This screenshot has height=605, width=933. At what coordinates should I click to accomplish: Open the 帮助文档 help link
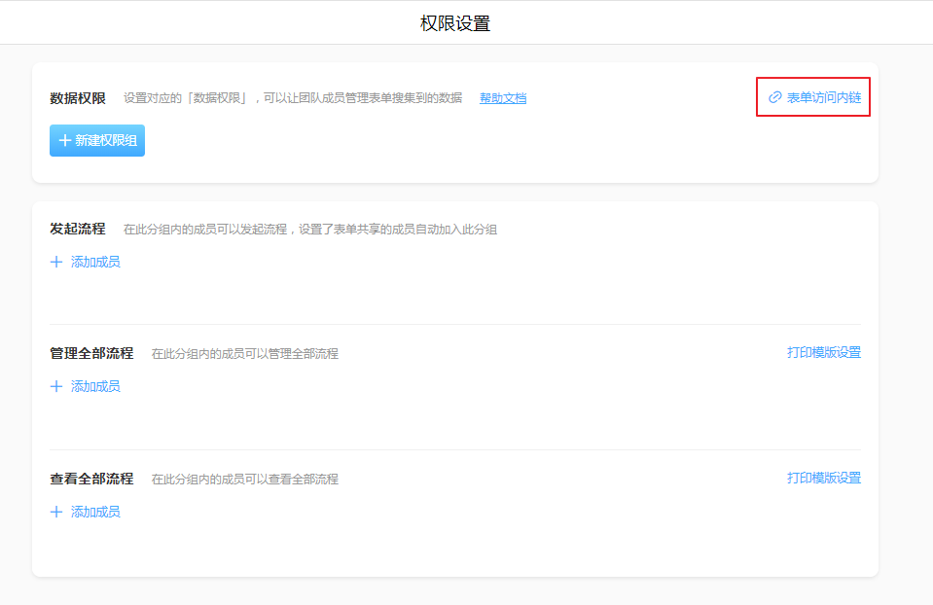[x=503, y=98]
